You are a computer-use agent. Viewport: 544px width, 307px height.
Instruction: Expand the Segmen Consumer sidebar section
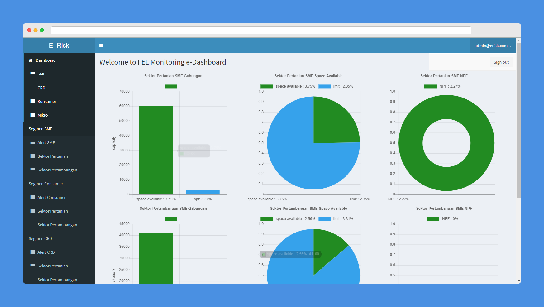tap(46, 184)
